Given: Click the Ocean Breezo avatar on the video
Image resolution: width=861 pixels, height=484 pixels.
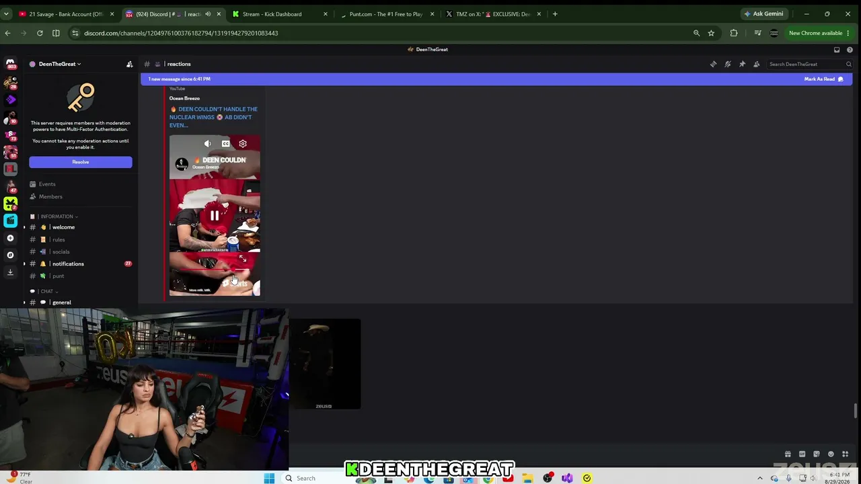Looking at the screenshot, I should (182, 164).
